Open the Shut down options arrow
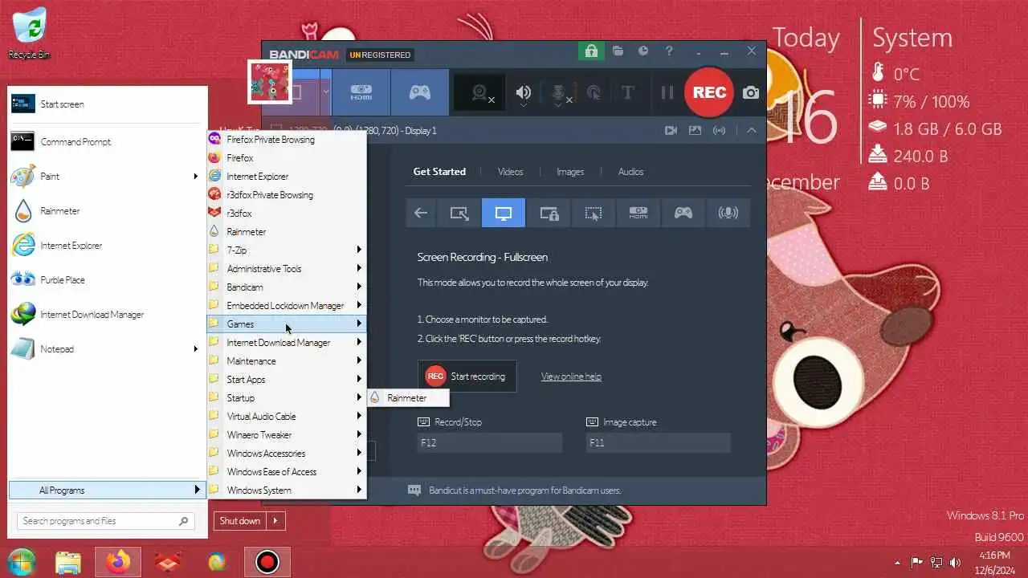1028x578 pixels. tap(275, 521)
